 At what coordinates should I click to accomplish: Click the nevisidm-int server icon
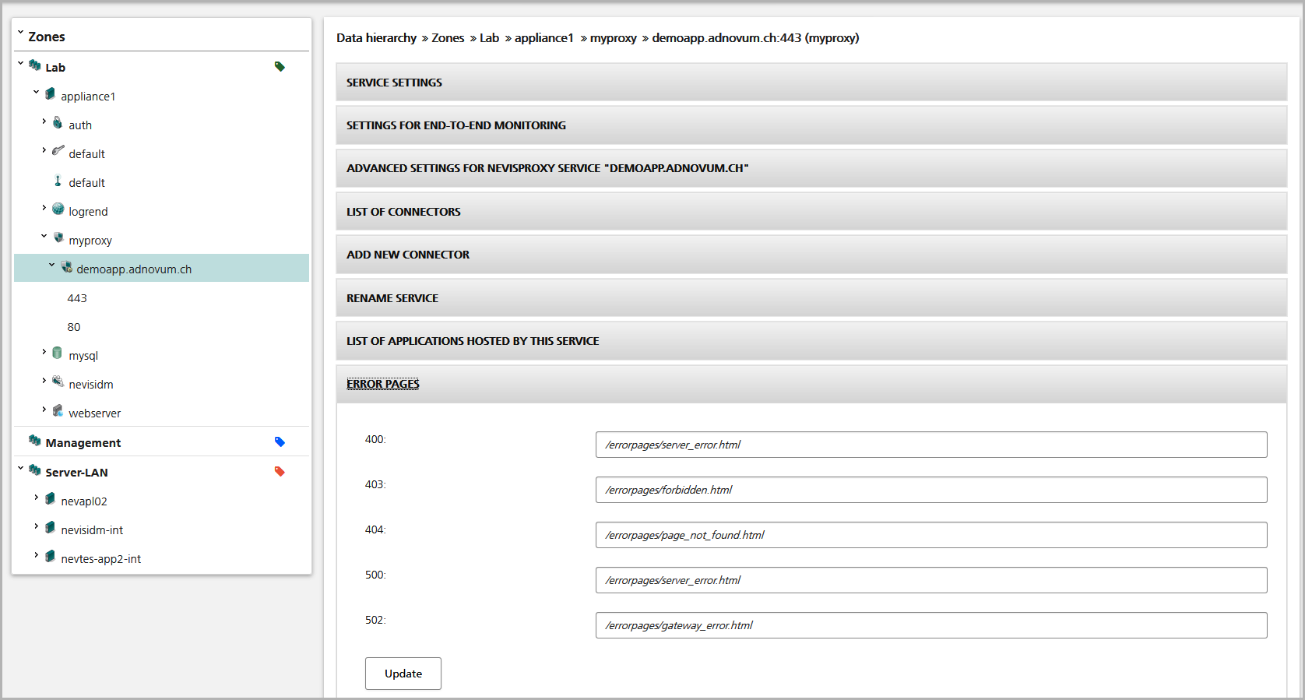[51, 528]
